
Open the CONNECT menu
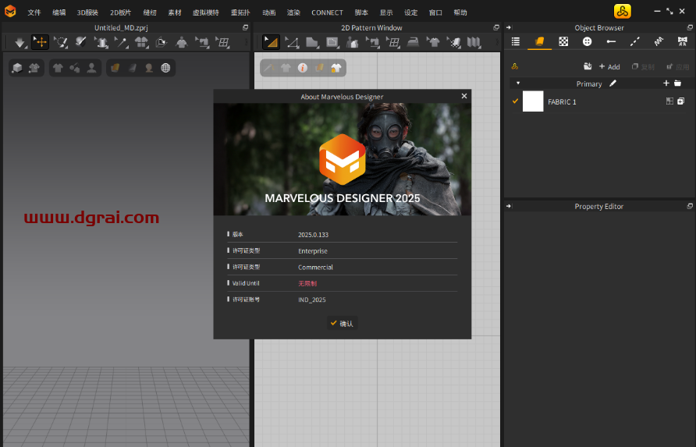point(327,12)
